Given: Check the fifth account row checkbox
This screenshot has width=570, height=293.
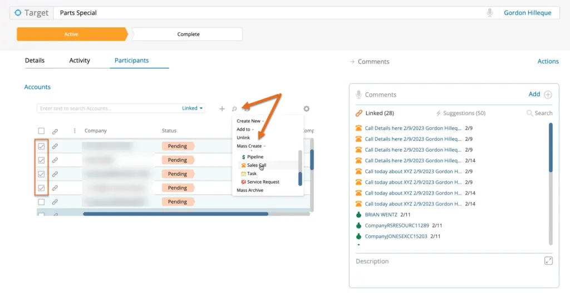Looking at the screenshot, I should pyautogui.click(x=41, y=202).
